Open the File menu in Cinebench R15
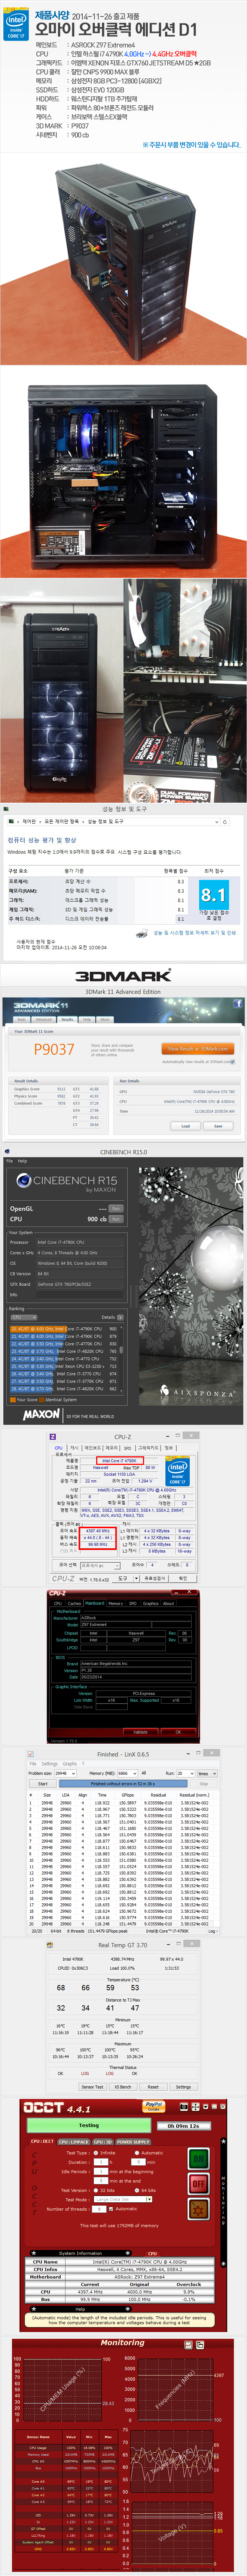247x2576 pixels. click(9, 1161)
